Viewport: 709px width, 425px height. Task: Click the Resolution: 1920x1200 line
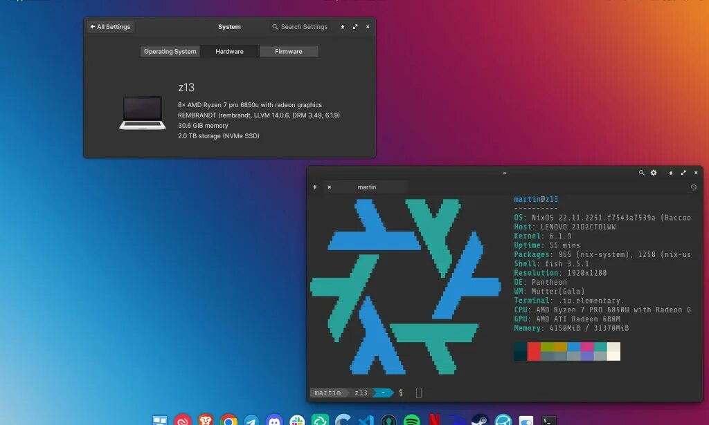click(560, 272)
